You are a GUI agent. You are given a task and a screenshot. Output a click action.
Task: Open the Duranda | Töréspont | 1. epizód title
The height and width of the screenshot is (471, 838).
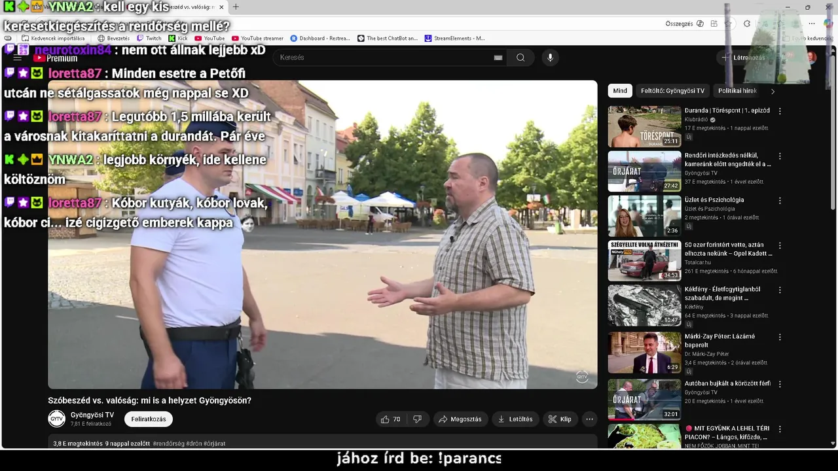point(727,111)
